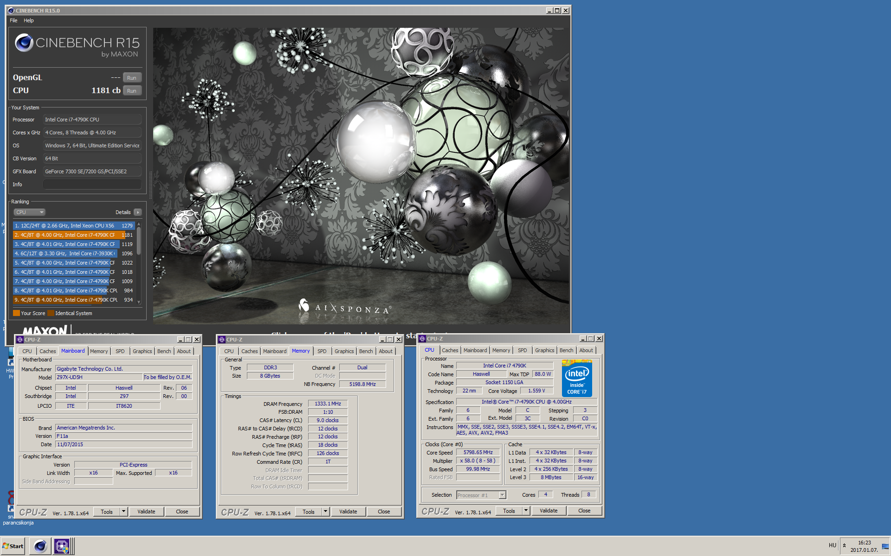Viewport: 891px width, 556px height.
Task: Open the Help menu in Cinebench
Action: [29, 20]
